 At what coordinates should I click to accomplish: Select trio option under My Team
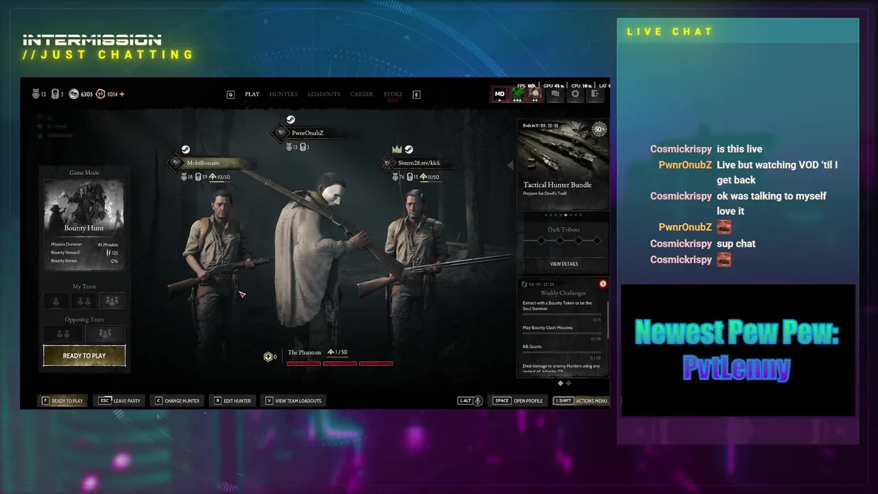(112, 301)
